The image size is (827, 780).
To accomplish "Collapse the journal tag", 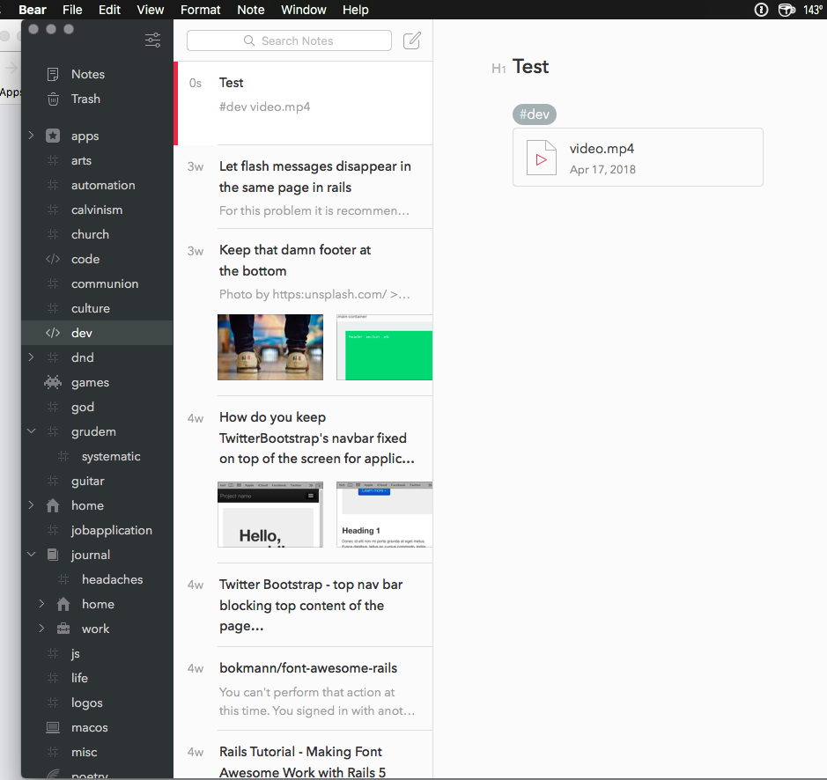I will [31, 555].
